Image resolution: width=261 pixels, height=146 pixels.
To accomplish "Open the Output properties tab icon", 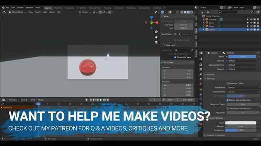I will tap(201, 69).
